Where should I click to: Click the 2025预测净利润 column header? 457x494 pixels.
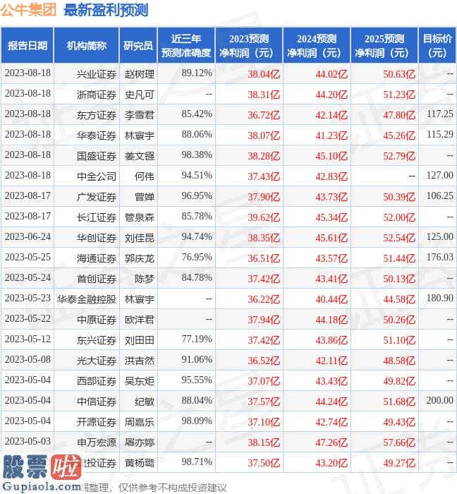tap(384, 46)
